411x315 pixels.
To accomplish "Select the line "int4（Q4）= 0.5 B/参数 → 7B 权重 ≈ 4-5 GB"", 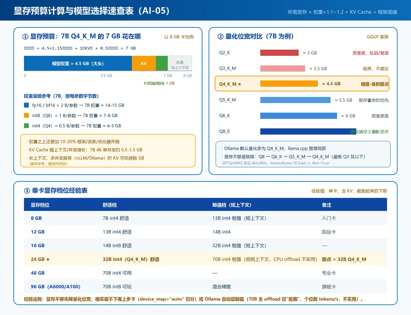I will click(77, 126).
